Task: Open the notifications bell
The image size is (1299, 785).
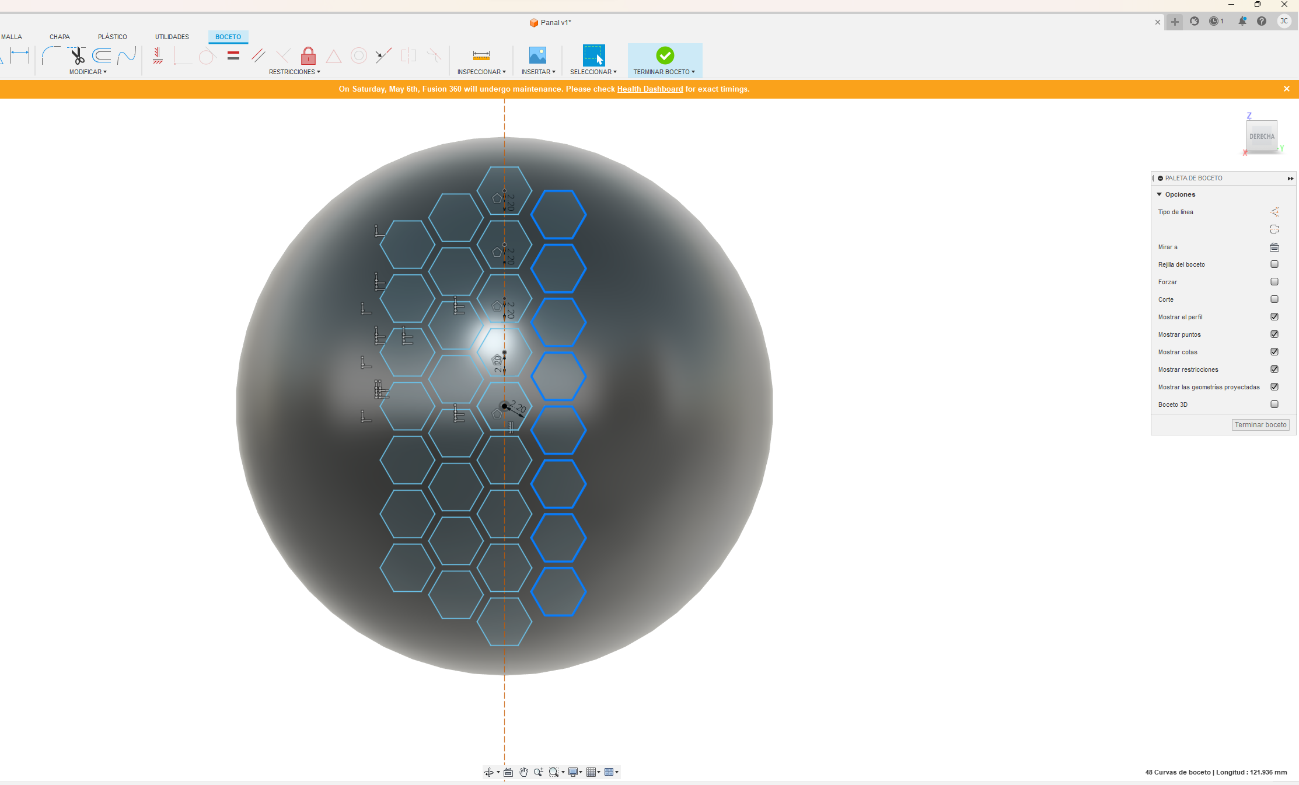Action: point(1242,22)
